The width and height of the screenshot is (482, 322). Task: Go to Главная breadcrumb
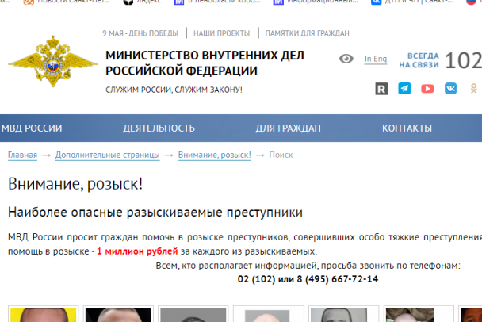point(22,155)
